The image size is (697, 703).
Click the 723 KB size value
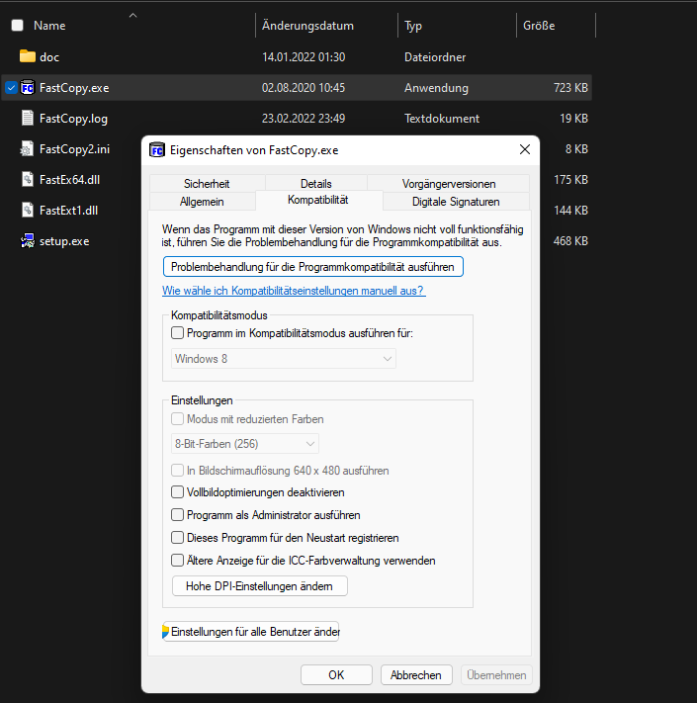point(570,87)
